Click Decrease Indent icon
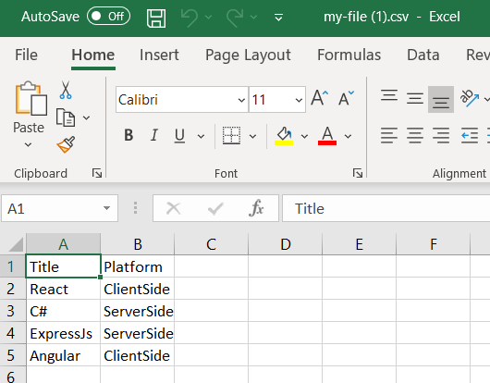The image size is (490, 383). (470, 135)
